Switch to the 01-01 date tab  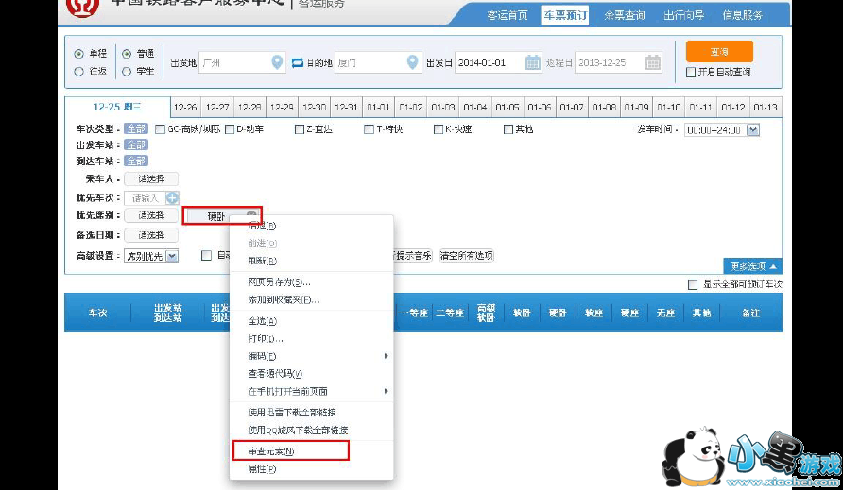tap(378, 107)
